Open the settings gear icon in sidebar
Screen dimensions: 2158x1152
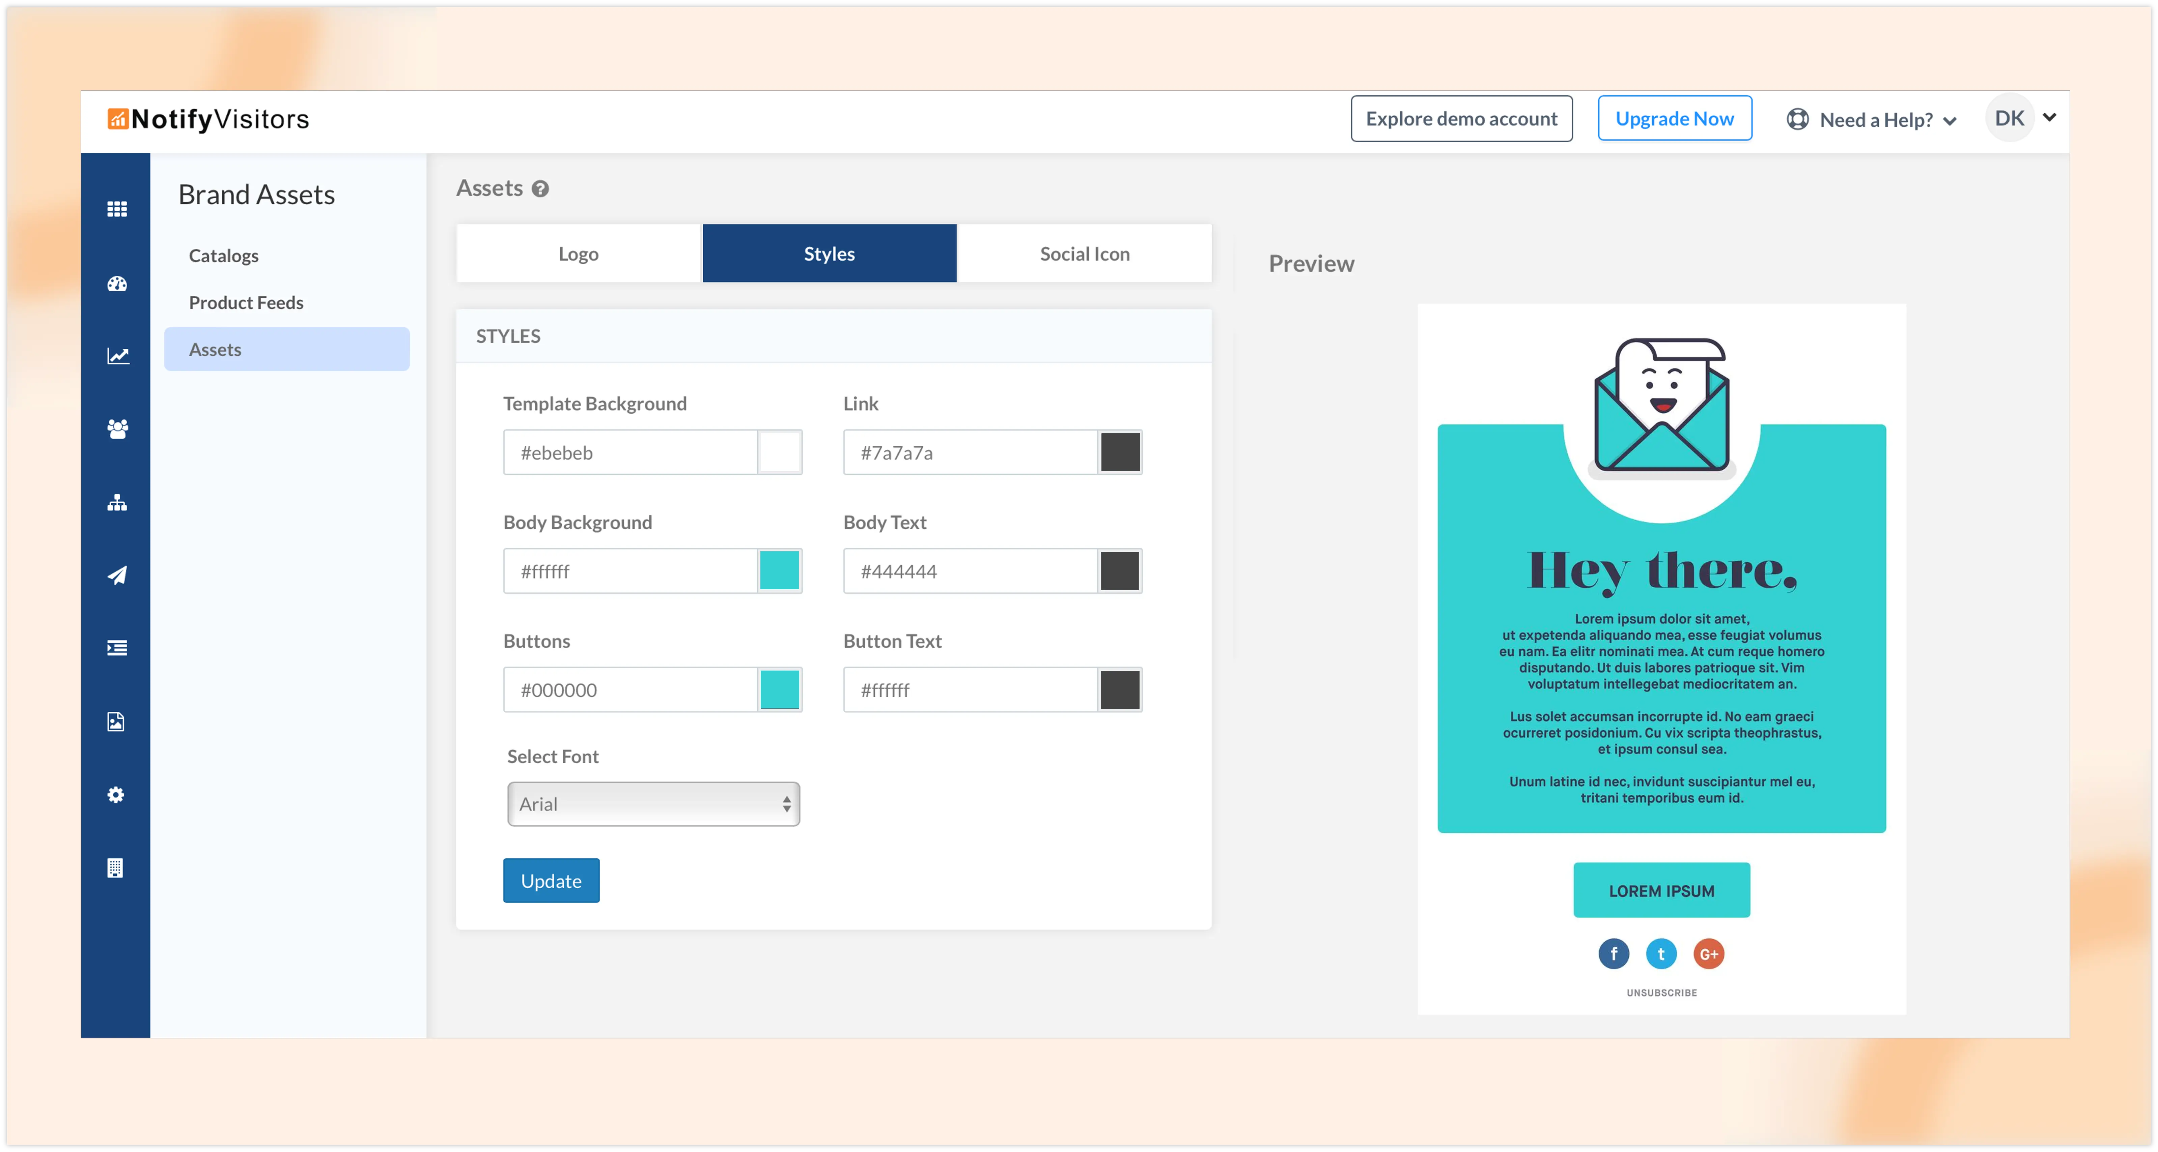click(116, 795)
